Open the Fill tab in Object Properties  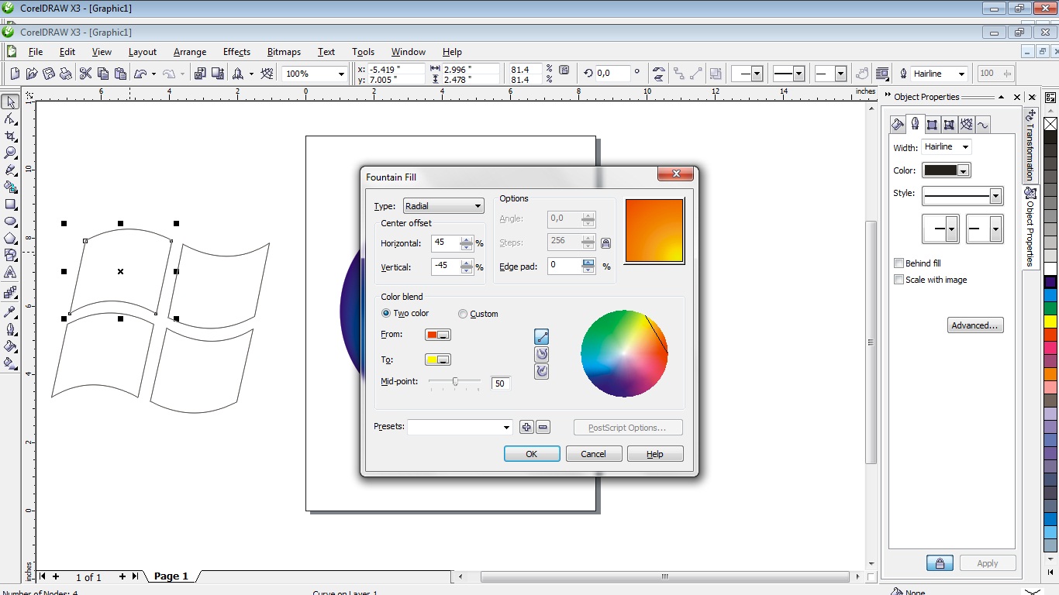[897, 124]
